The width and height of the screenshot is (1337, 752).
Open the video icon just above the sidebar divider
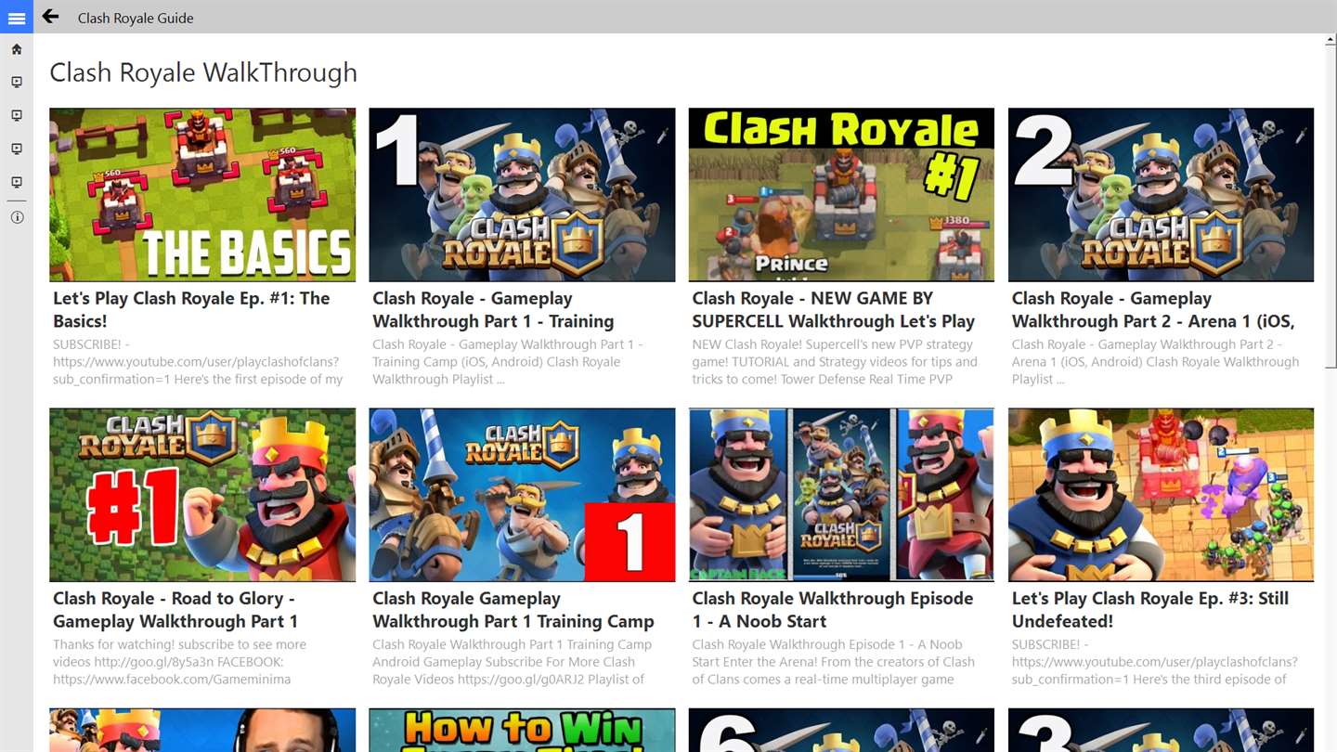pyautogui.click(x=17, y=183)
